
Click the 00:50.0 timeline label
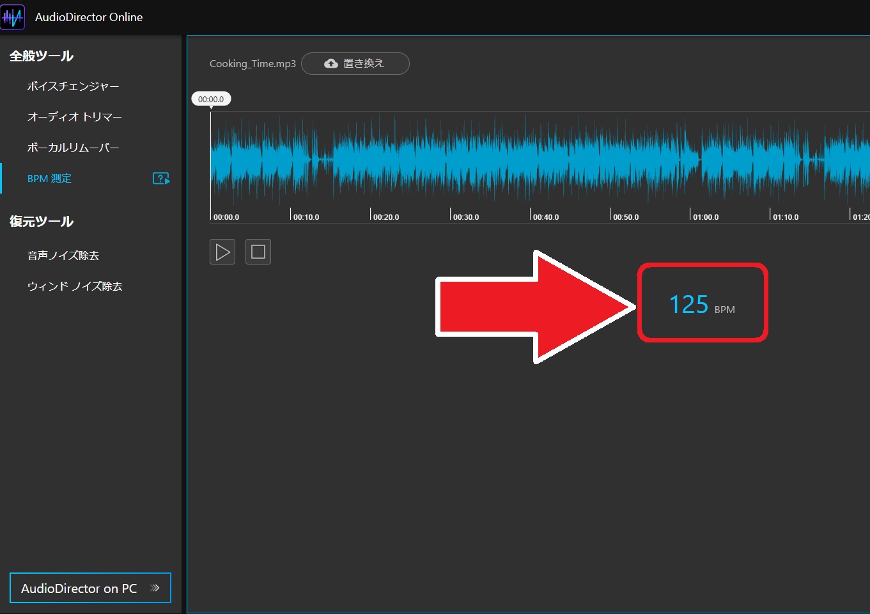click(x=626, y=217)
